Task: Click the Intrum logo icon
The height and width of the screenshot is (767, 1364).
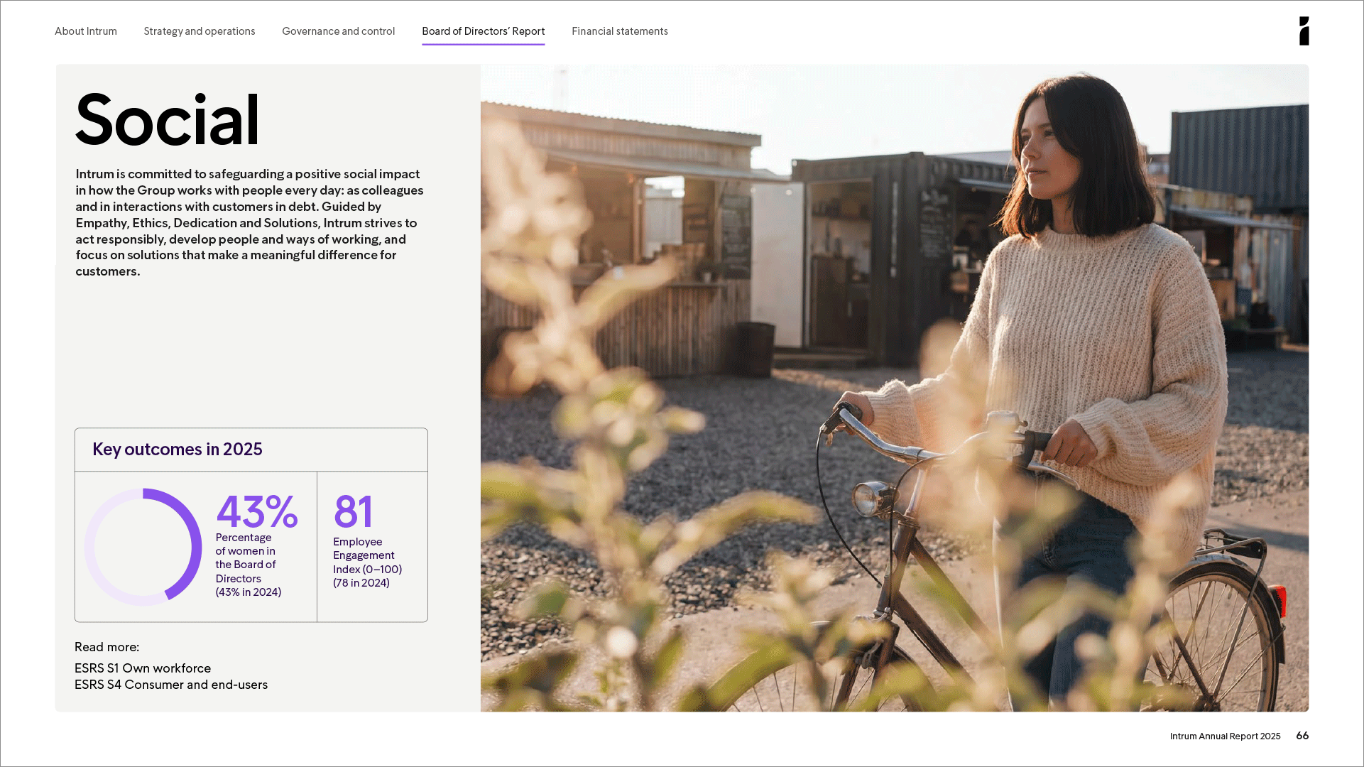Action: (x=1304, y=31)
